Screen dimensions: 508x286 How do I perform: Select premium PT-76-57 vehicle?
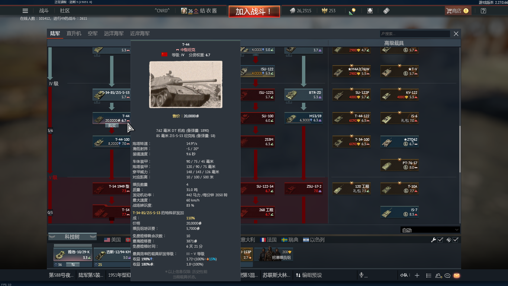coord(400,165)
